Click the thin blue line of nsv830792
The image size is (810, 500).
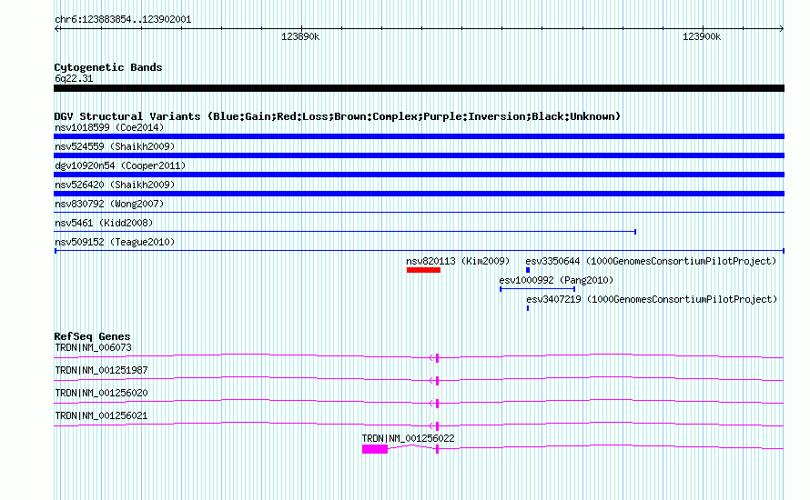pyautogui.click(x=419, y=212)
